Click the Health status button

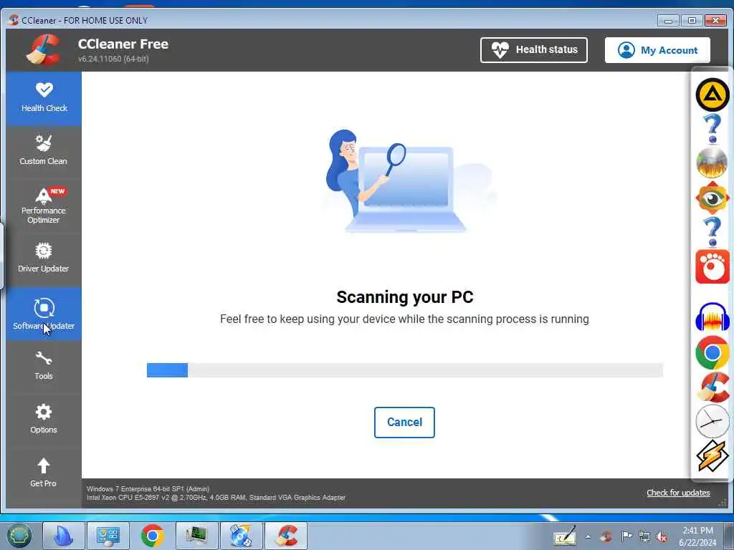[533, 49]
